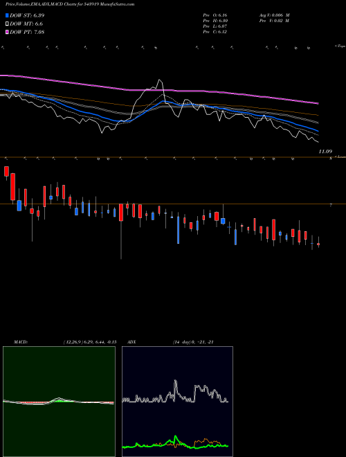Screen dimensions: 346x457
Task: Click the chart title mentioning MunafaSutra.com
Action: pyautogui.click(x=70, y=5)
